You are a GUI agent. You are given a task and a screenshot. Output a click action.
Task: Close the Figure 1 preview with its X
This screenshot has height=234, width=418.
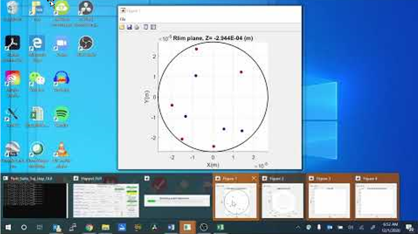click(x=254, y=179)
